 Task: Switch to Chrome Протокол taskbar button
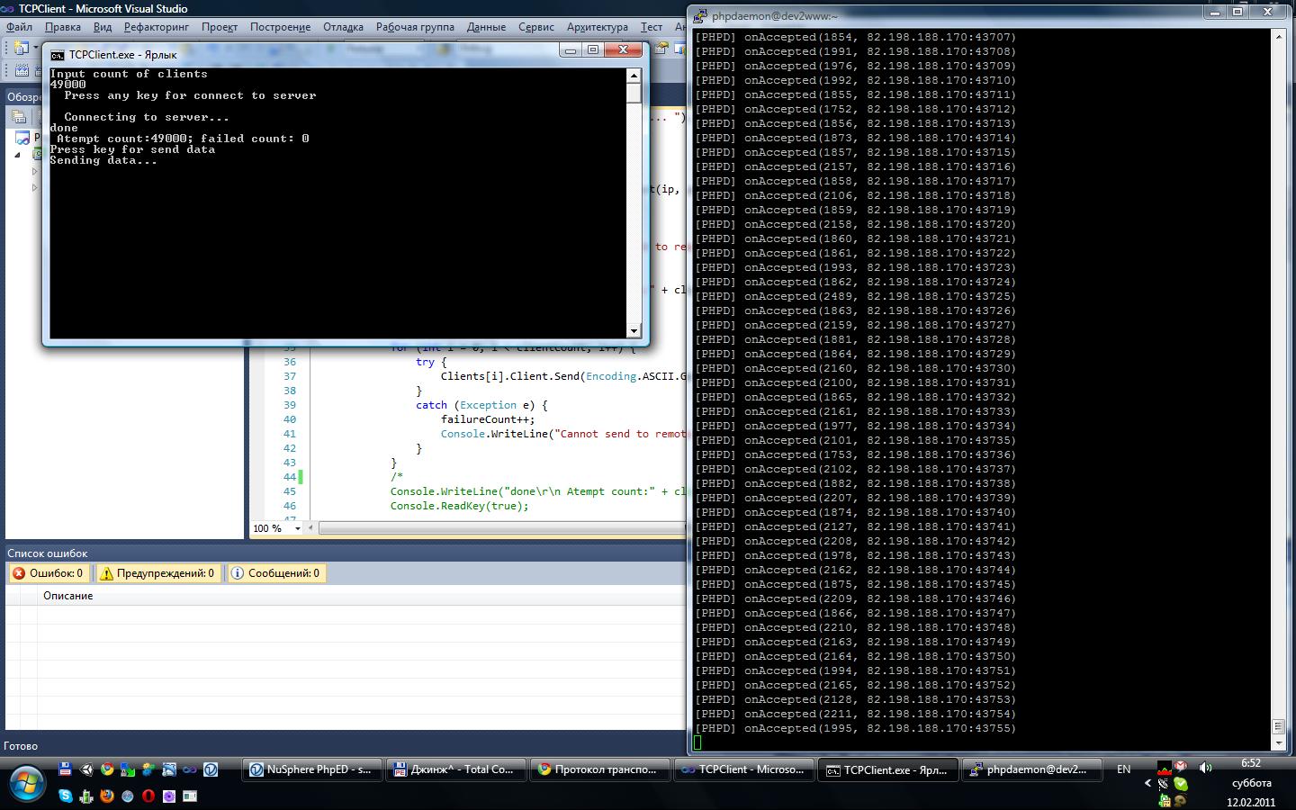[599, 769]
